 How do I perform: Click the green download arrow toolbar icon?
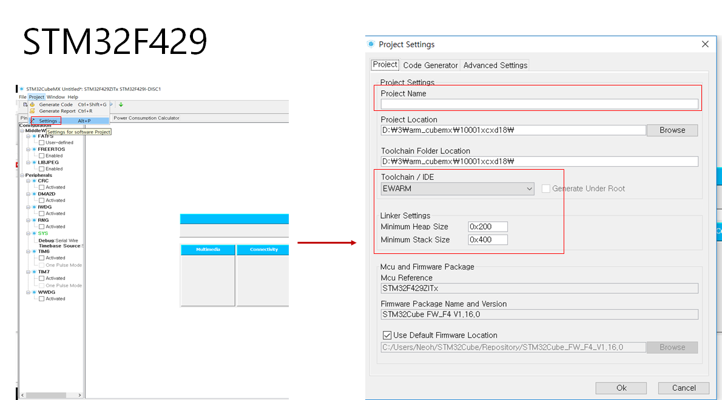[121, 104]
